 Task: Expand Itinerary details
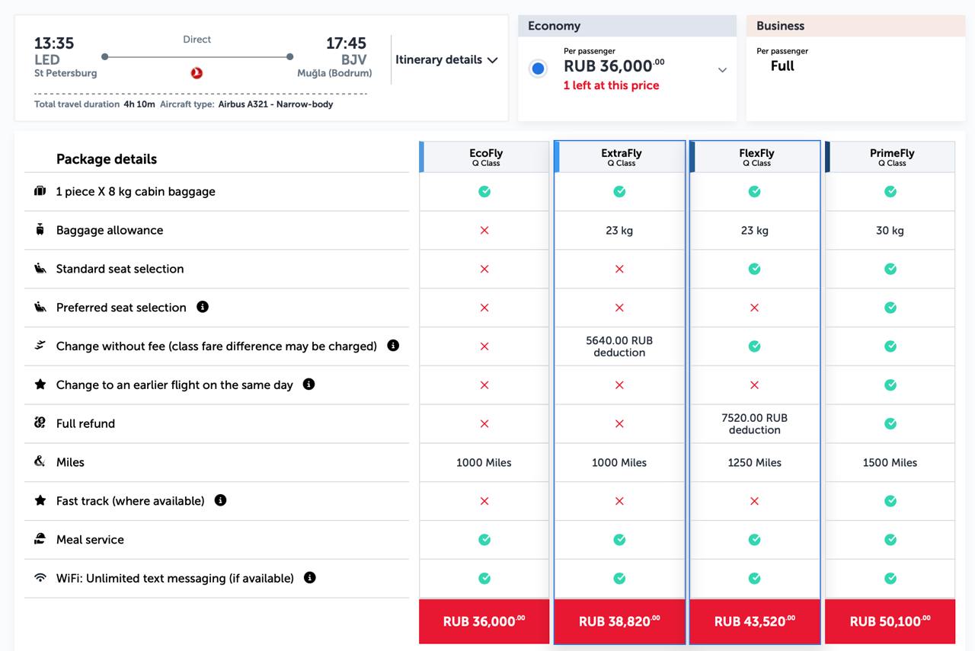click(x=446, y=60)
